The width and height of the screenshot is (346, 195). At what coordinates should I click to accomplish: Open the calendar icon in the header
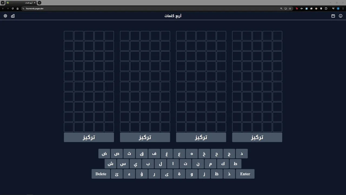333,16
